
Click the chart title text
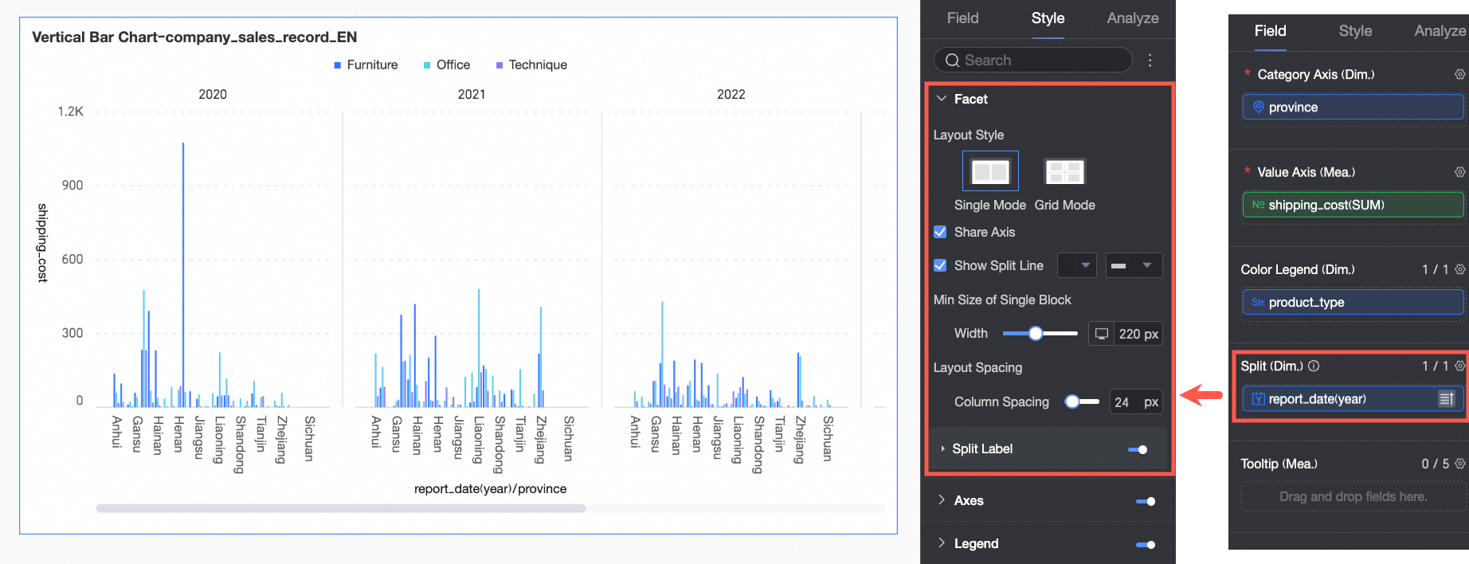coord(194,37)
